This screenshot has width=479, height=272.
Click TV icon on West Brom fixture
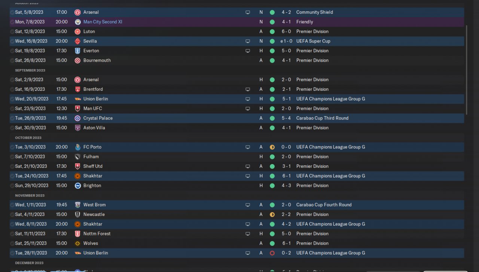247,205
